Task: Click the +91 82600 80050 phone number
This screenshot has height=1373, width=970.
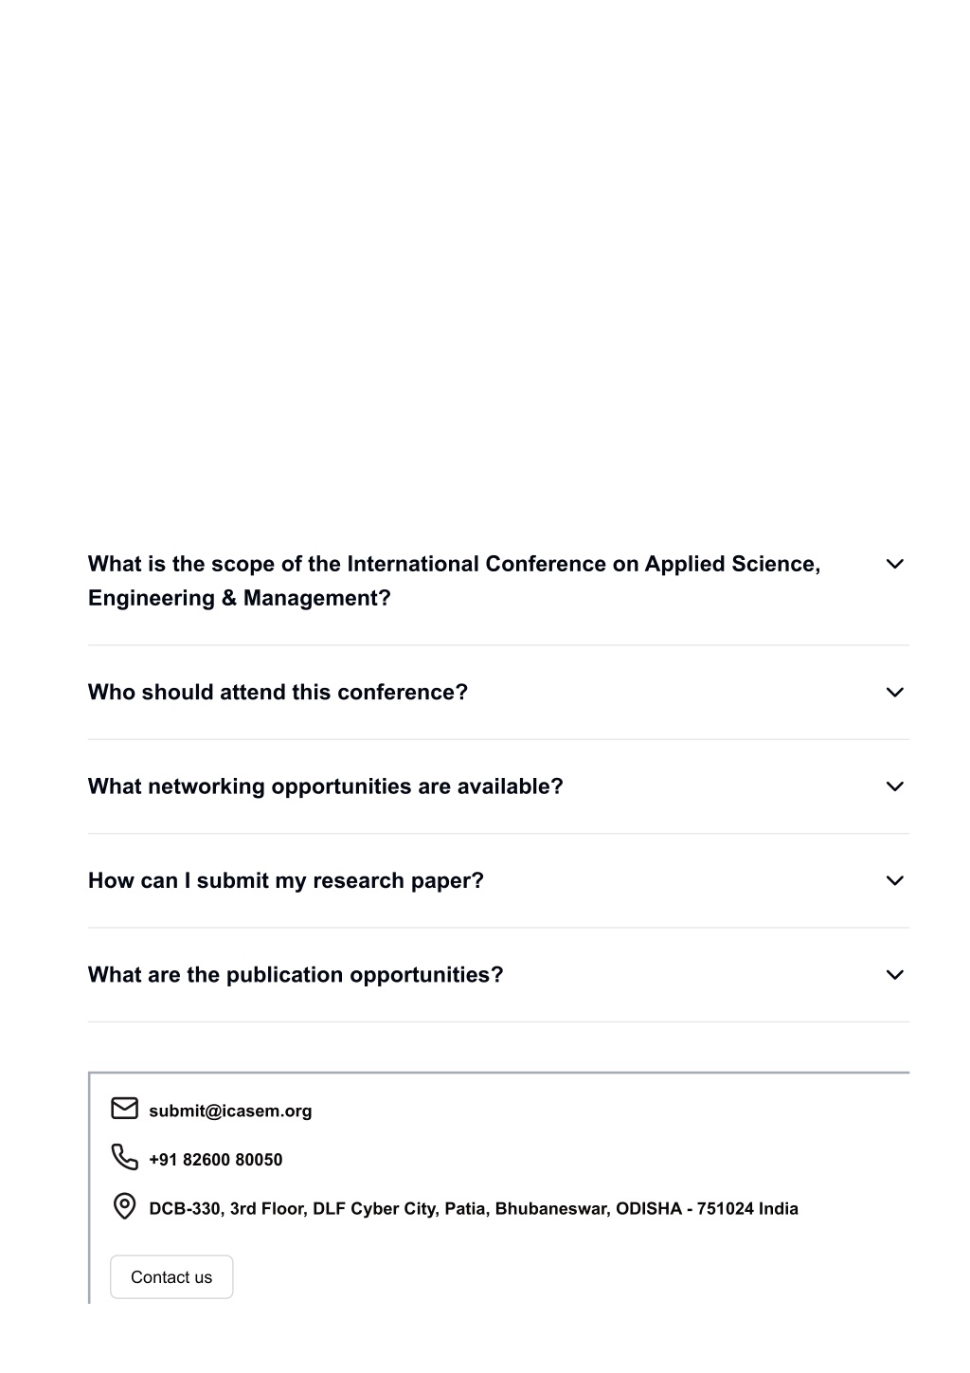Action: 215,1160
